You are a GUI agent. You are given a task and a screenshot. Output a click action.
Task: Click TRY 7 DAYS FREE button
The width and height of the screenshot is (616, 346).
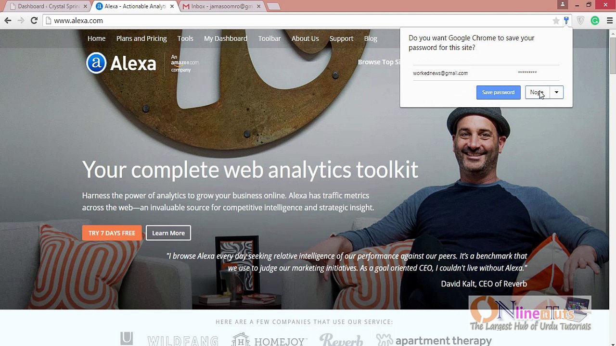pos(112,233)
